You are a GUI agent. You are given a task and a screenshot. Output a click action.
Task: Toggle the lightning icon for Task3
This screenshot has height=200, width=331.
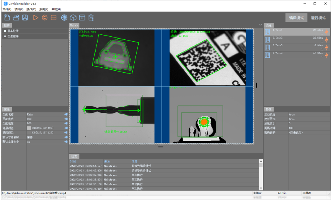click(326, 48)
